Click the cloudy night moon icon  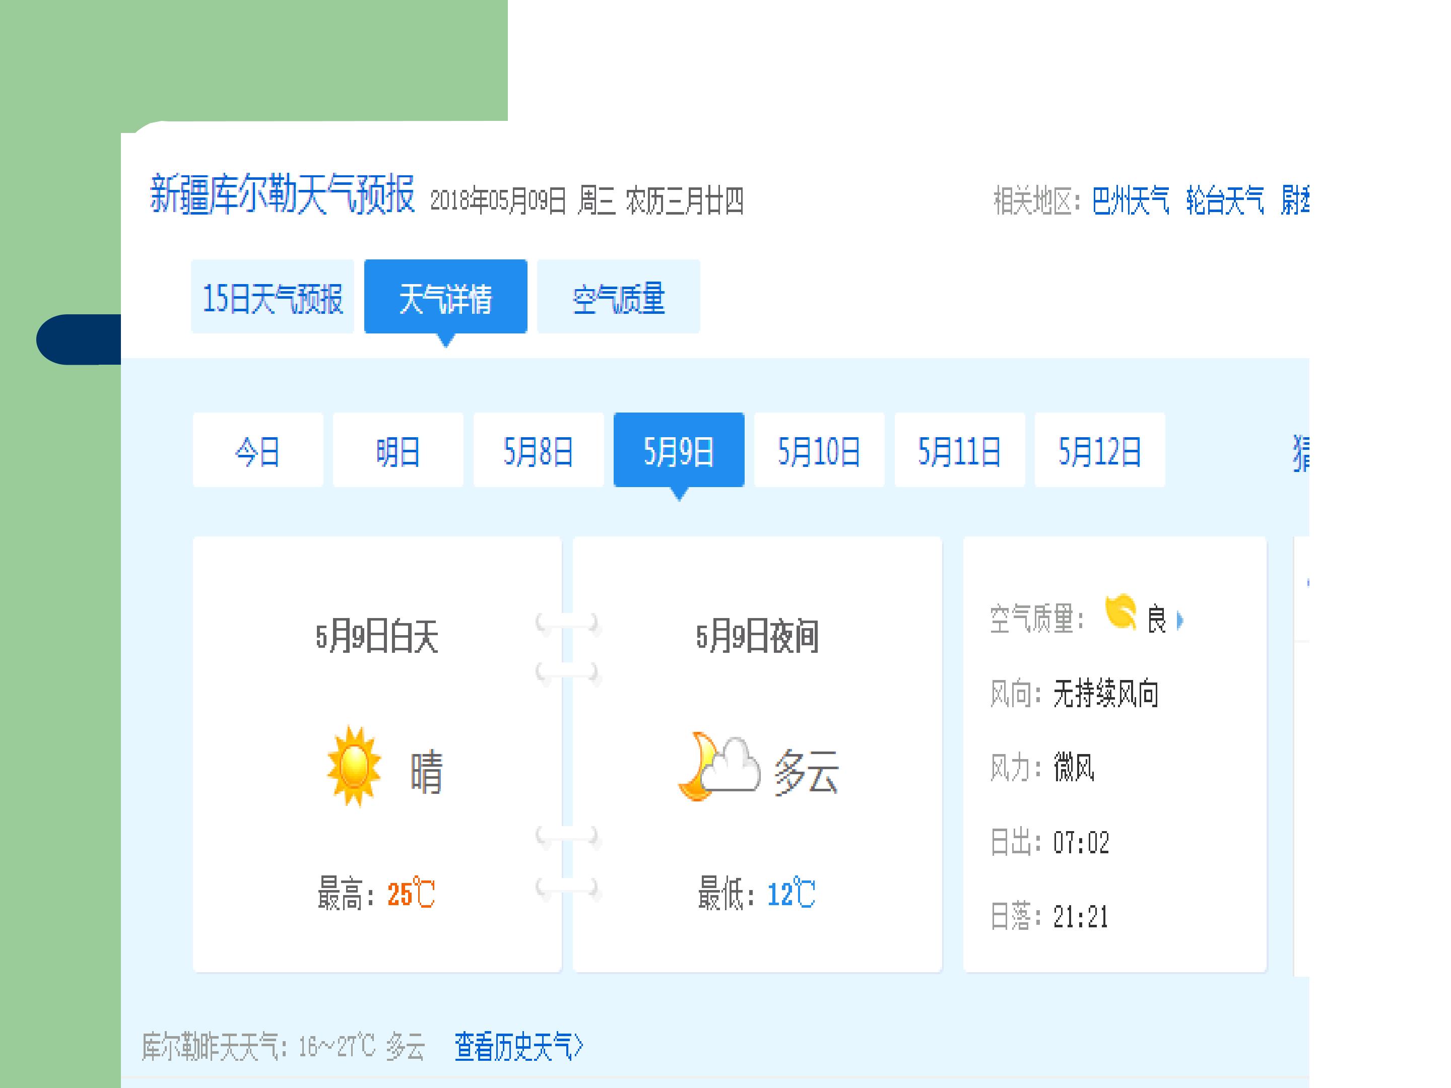click(719, 766)
